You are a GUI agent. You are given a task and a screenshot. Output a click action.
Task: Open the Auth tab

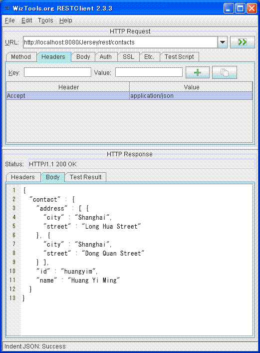(106, 57)
